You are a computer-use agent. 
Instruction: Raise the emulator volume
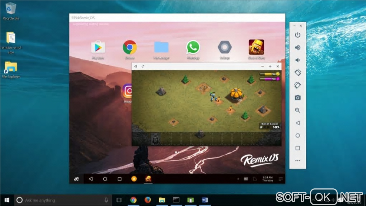pos(297,48)
